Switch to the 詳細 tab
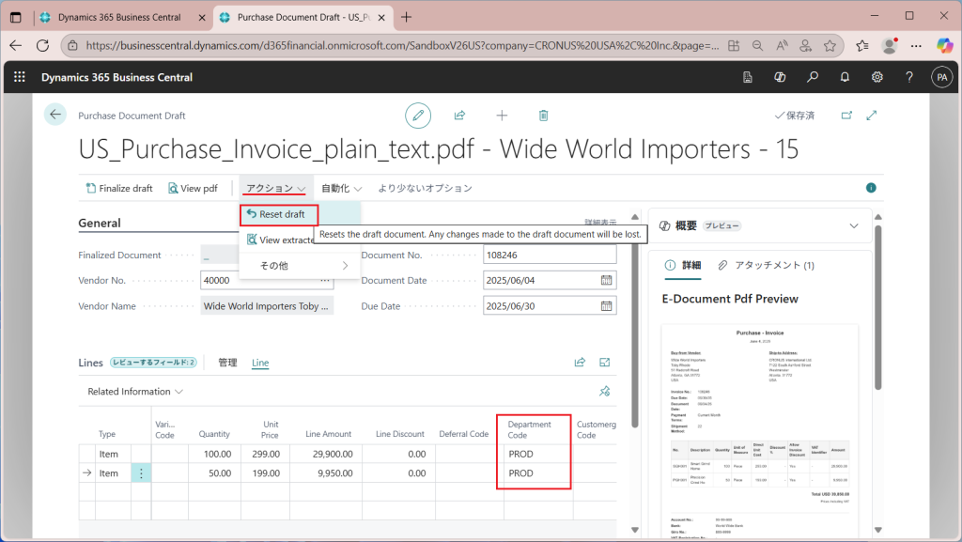962x542 pixels. click(683, 266)
